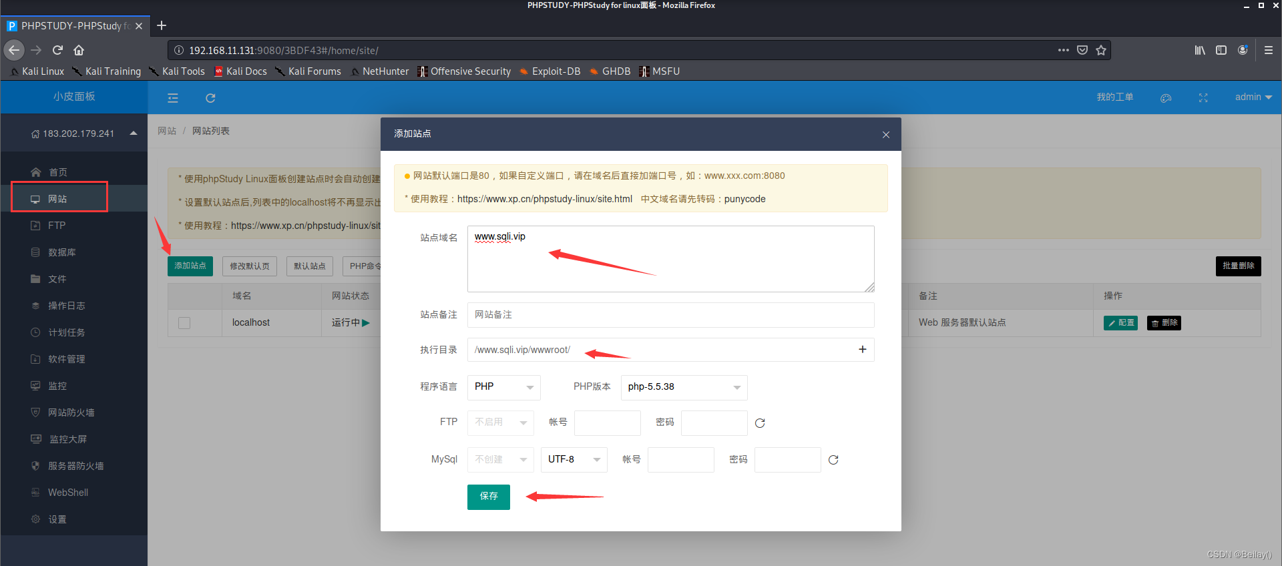Click the dashboard theme icon beside 我的工单

point(1166,97)
